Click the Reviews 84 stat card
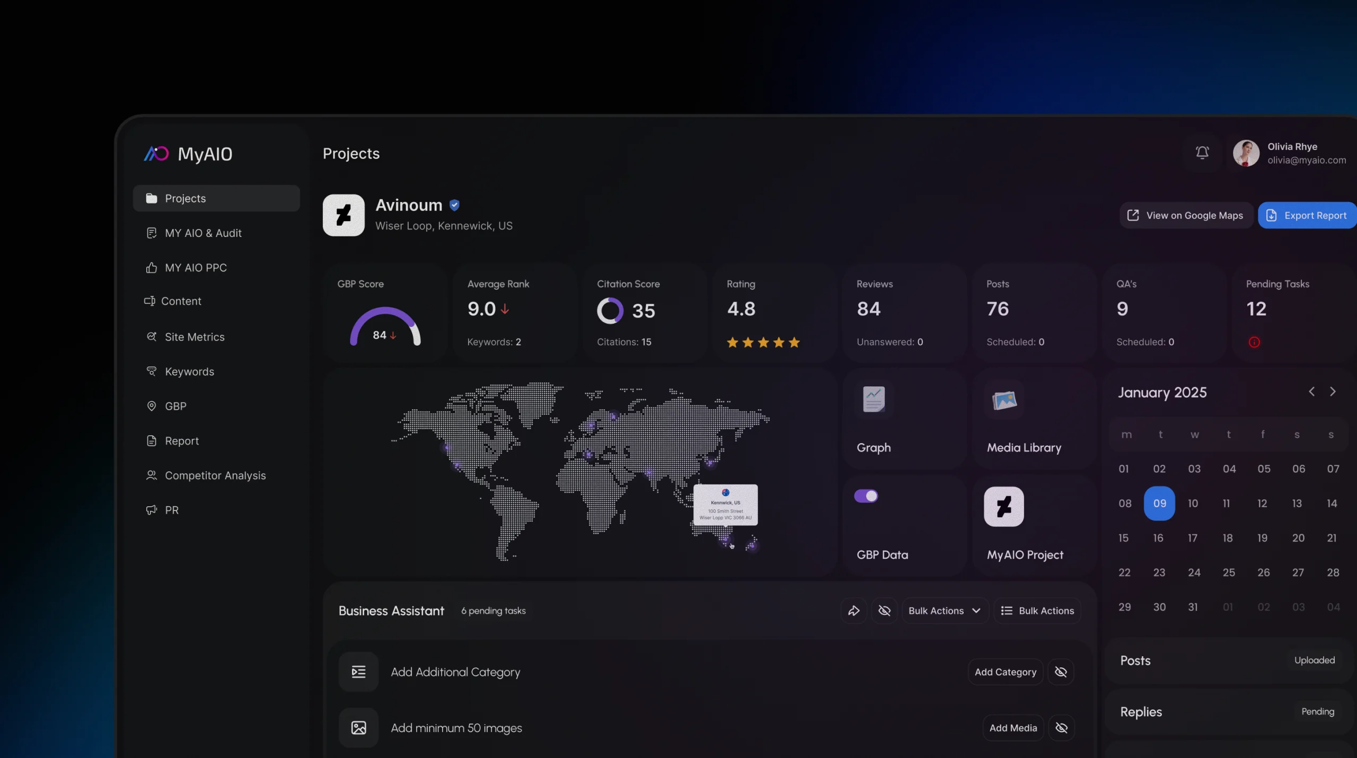1357x758 pixels. click(905, 313)
